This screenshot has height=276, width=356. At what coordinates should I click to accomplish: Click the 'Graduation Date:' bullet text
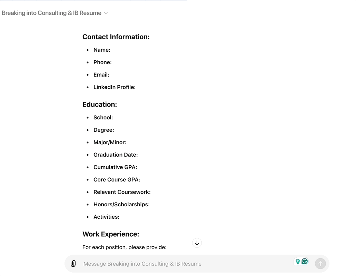pos(116,155)
